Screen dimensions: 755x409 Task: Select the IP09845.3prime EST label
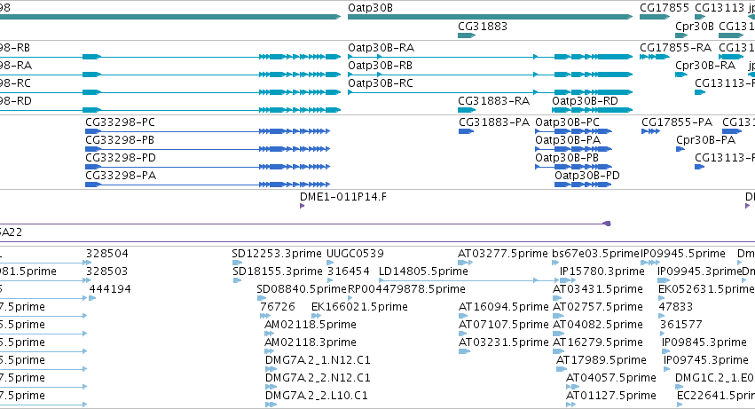704,343
